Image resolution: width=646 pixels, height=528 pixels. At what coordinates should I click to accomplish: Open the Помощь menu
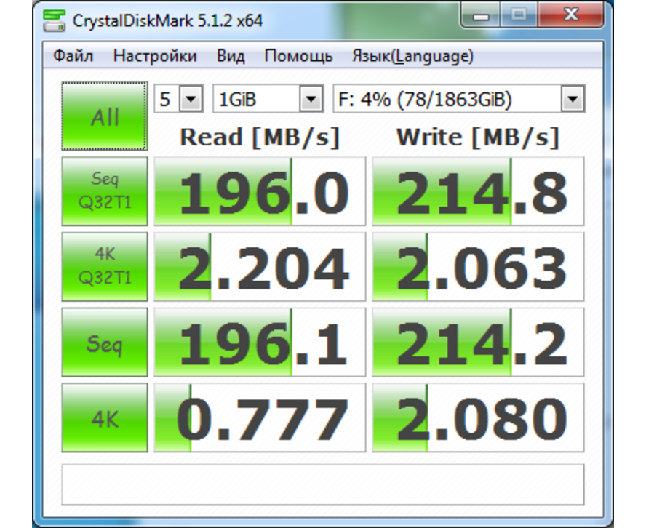(298, 56)
